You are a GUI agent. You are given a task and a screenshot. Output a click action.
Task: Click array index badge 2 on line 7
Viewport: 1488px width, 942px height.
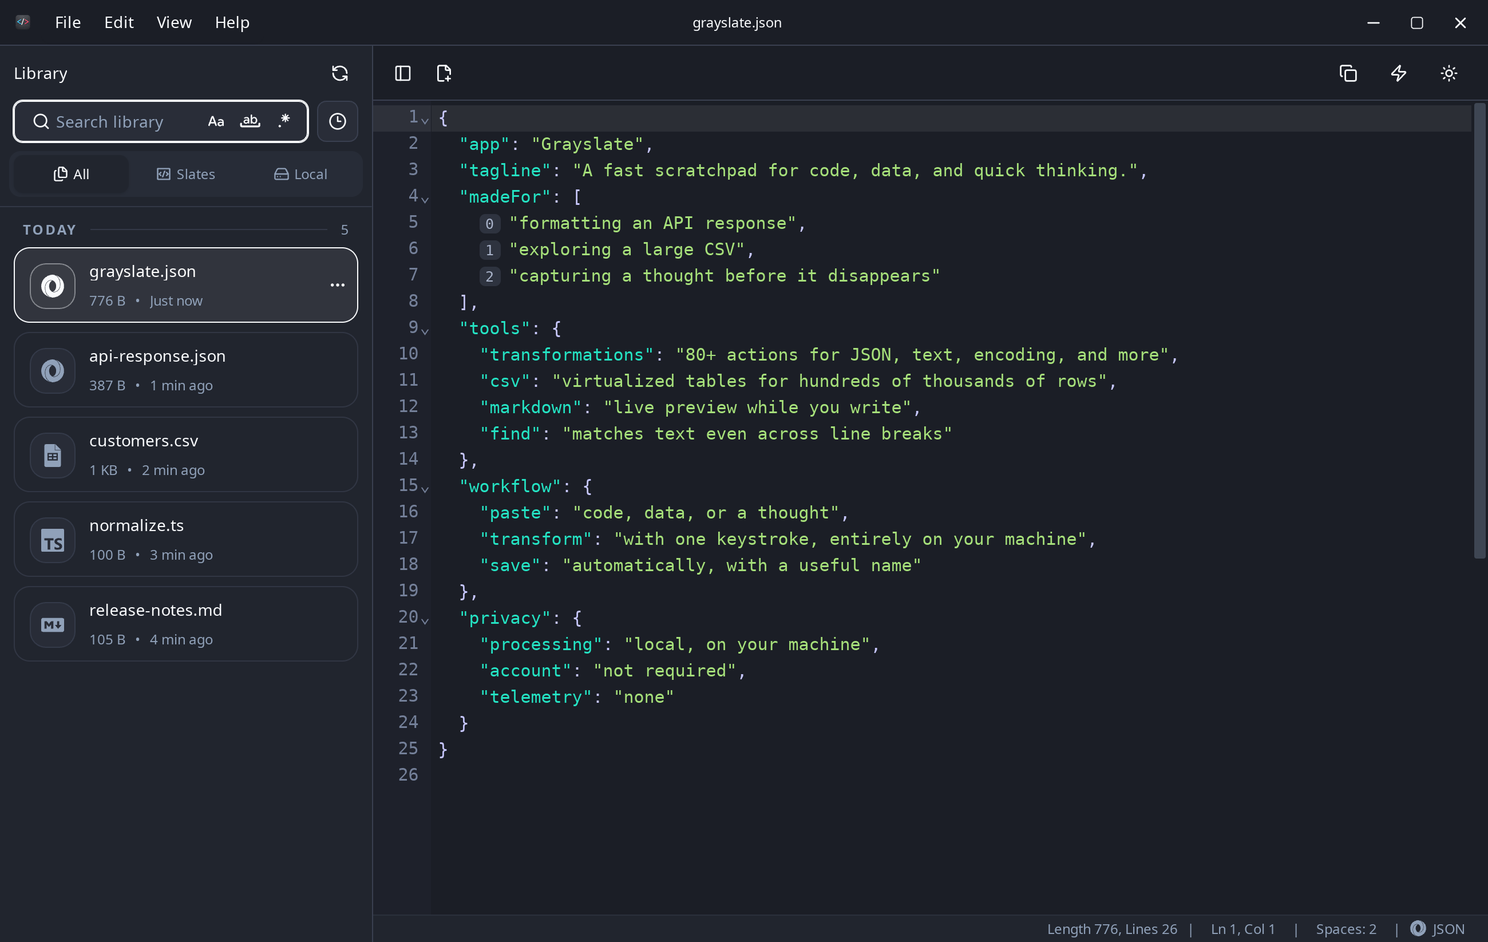click(489, 276)
